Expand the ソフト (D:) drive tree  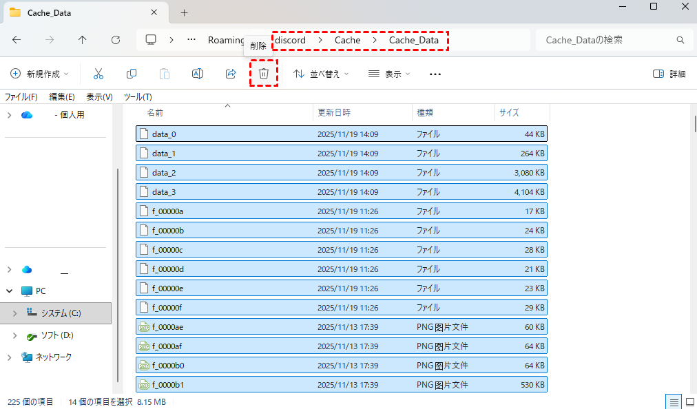15,335
